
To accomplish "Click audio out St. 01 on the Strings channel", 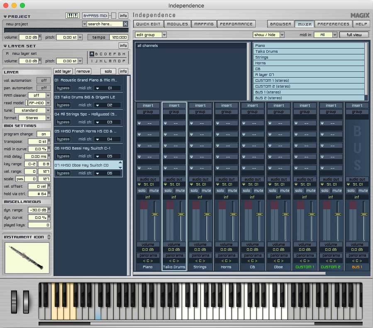I will [200, 184].
